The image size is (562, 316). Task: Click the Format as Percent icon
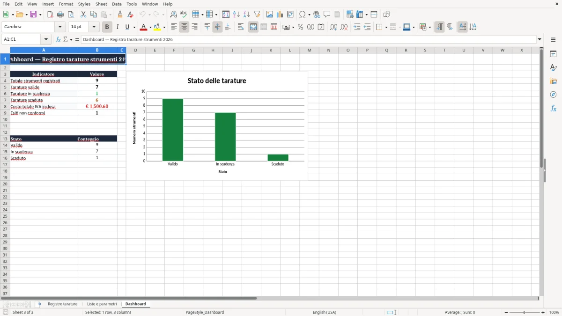tap(300, 27)
